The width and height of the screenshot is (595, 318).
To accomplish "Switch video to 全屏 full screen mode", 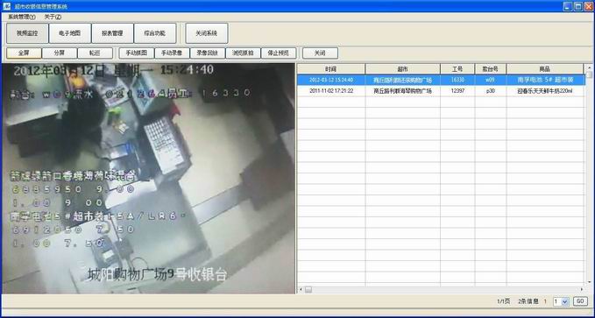I will point(24,53).
